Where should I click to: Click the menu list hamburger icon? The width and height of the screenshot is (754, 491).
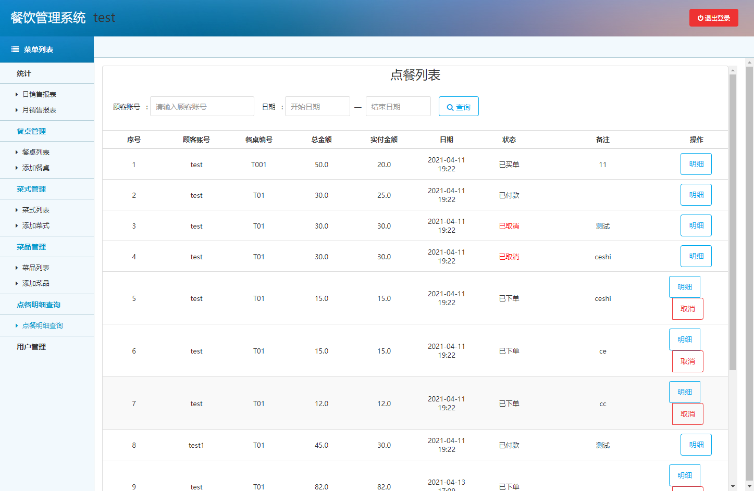tap(15, 49)
